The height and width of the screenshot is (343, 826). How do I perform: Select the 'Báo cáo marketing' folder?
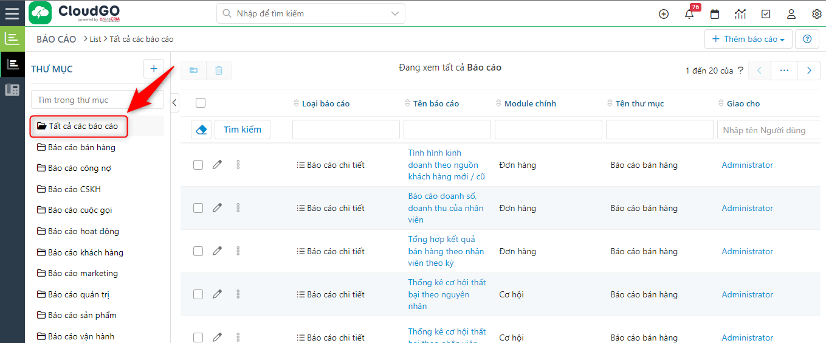pos(83,273)
